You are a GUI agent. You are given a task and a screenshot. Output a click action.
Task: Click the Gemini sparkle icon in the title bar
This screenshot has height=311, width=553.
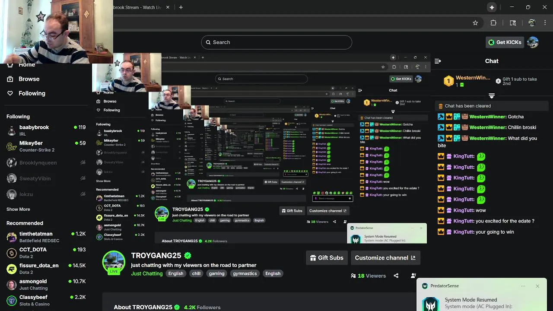coord(492,7)
